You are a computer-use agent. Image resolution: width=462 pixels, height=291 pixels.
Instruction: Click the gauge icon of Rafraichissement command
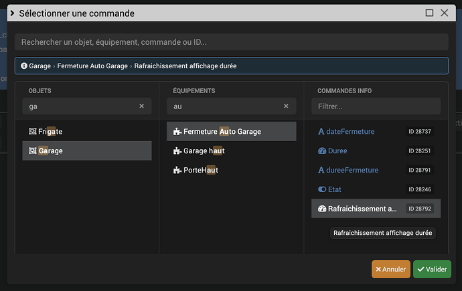pos(322,209)
